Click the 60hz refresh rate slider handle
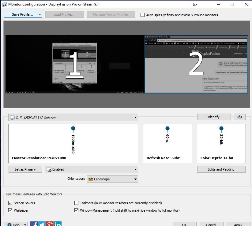The width and height of the screenshot is (252, 226). click(167, 128)
